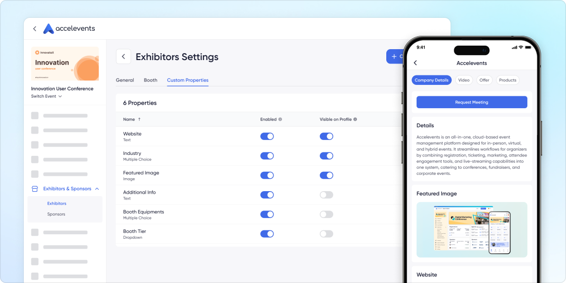Click info icon next to Visible on Profile

pos(355,119)
